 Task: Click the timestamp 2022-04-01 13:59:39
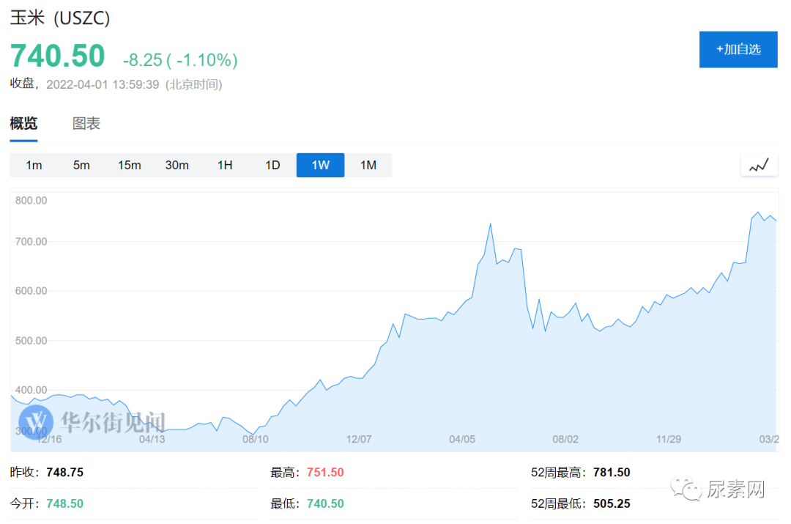103,84
